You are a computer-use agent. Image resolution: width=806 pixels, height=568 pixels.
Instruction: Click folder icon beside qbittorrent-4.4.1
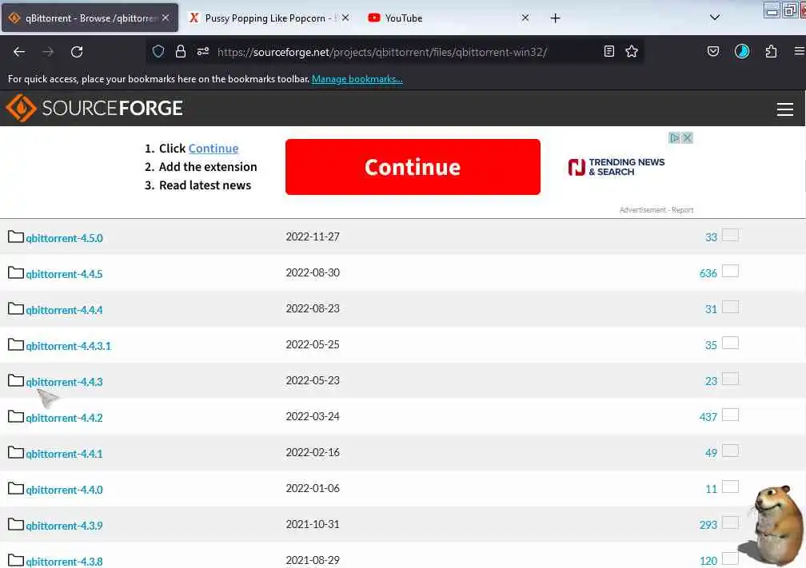(16, 452)
